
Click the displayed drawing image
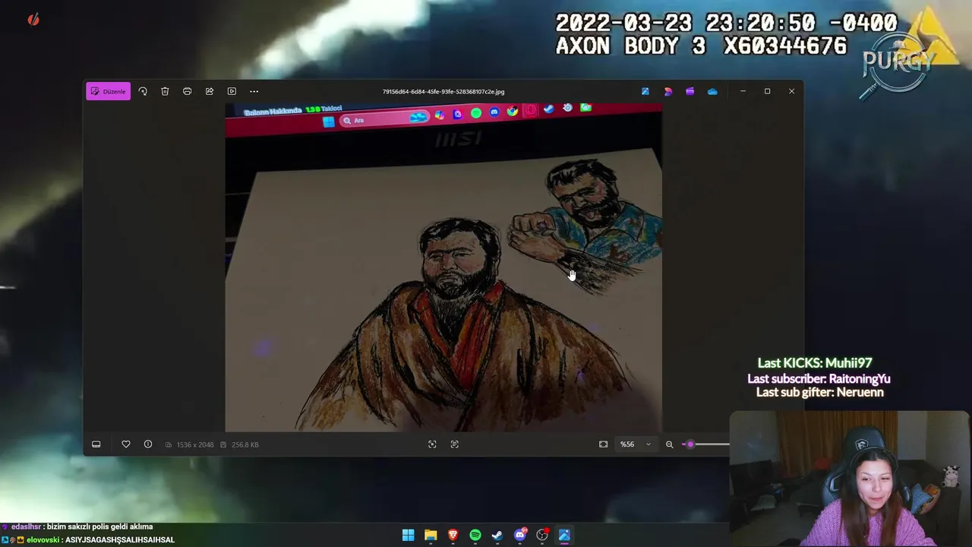(x=443, y=267)
